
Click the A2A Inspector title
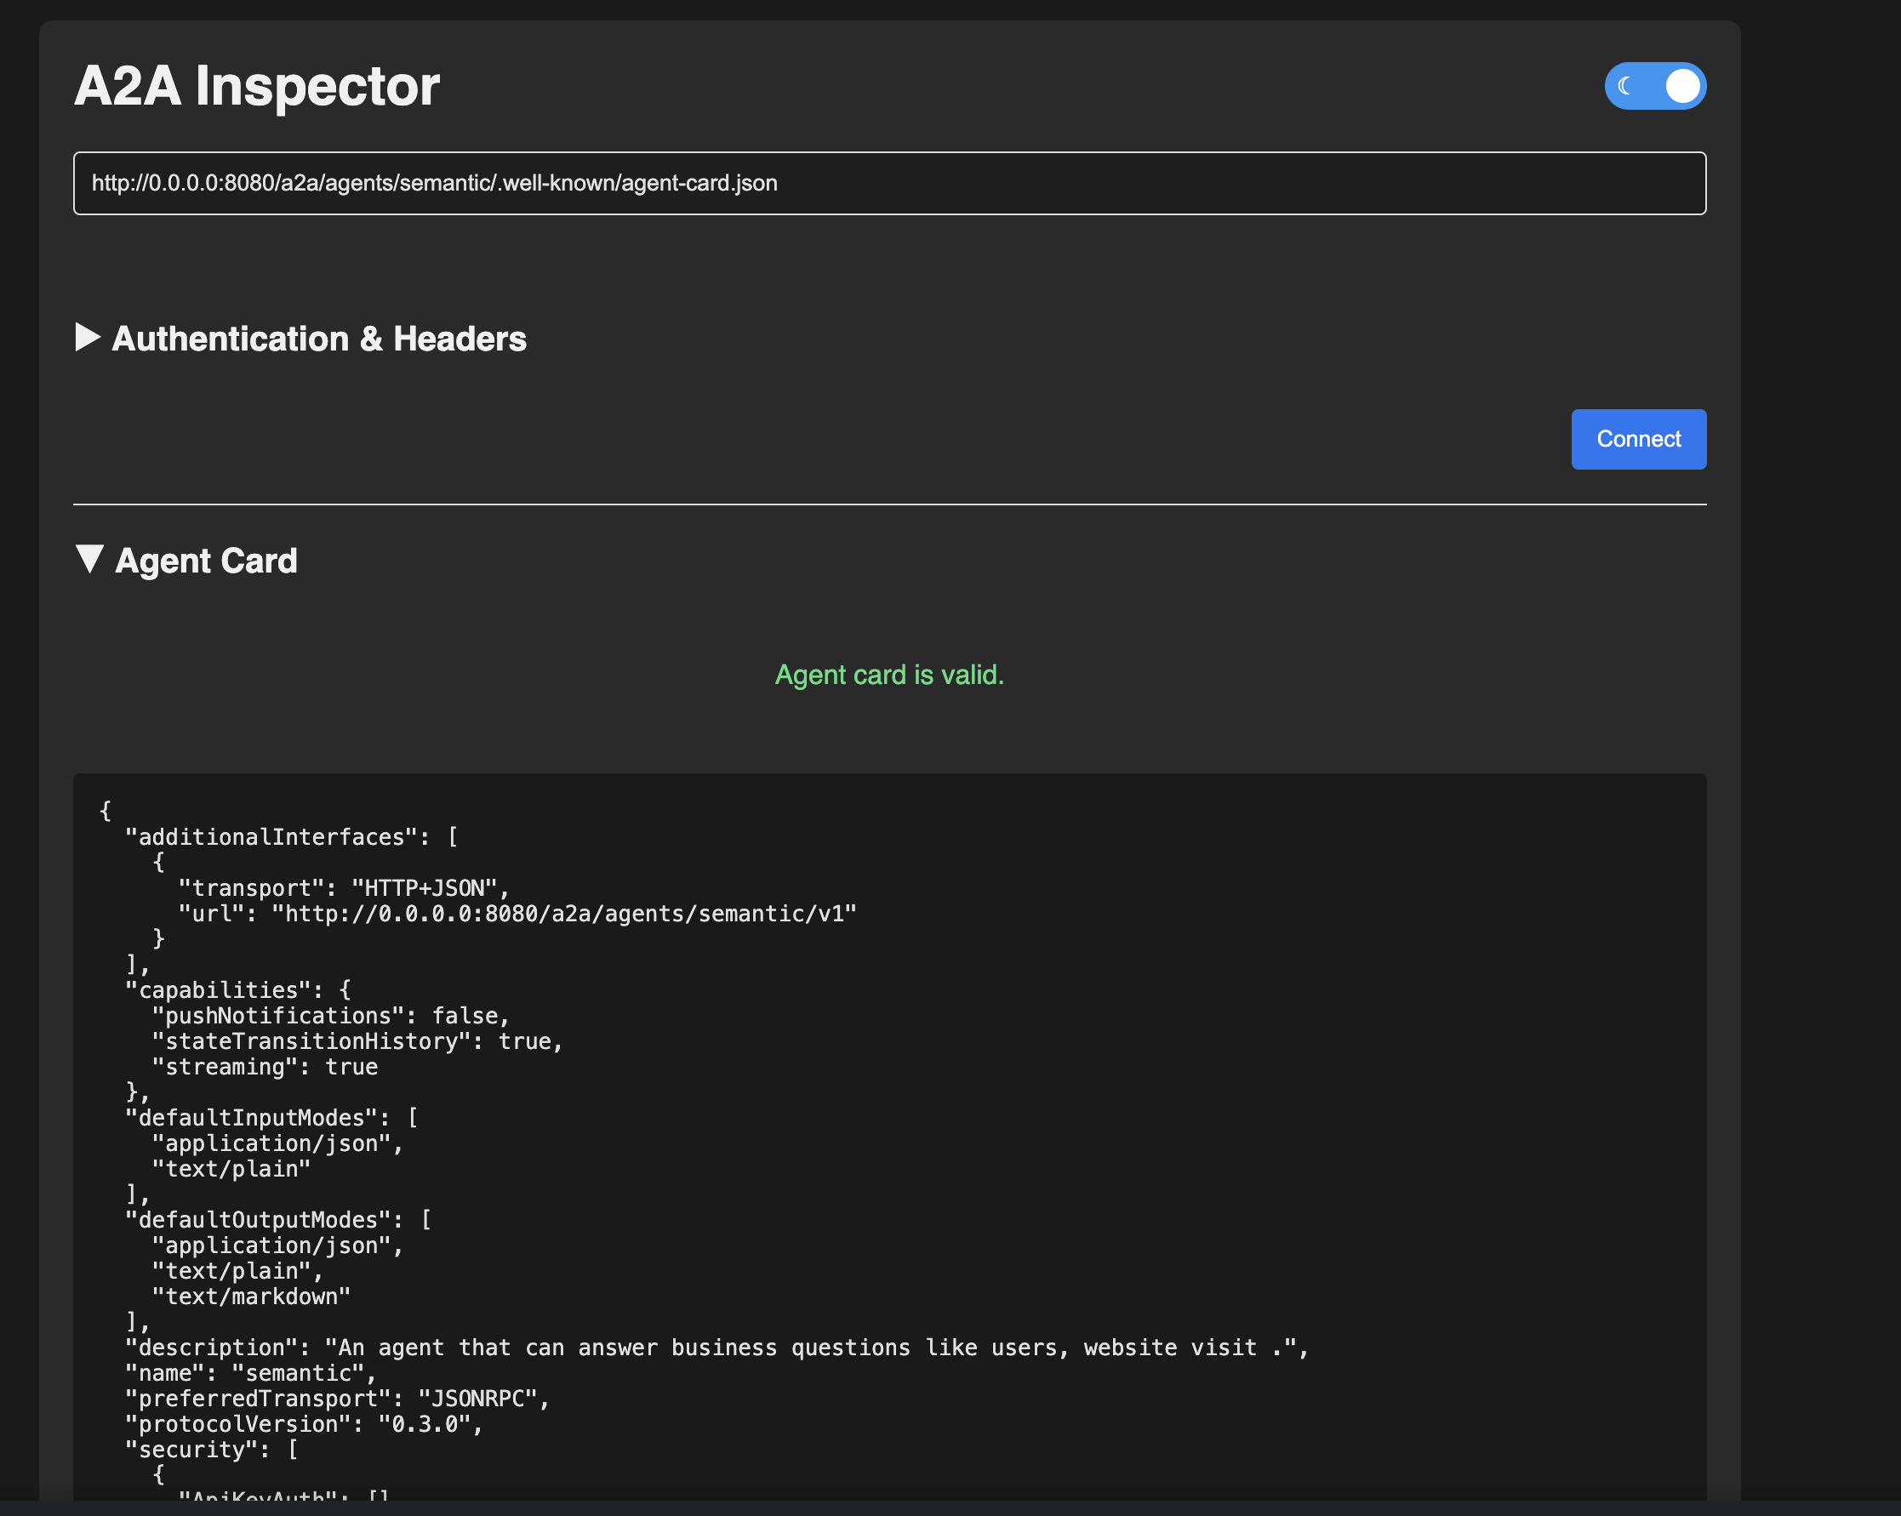[x=257, y=87]
